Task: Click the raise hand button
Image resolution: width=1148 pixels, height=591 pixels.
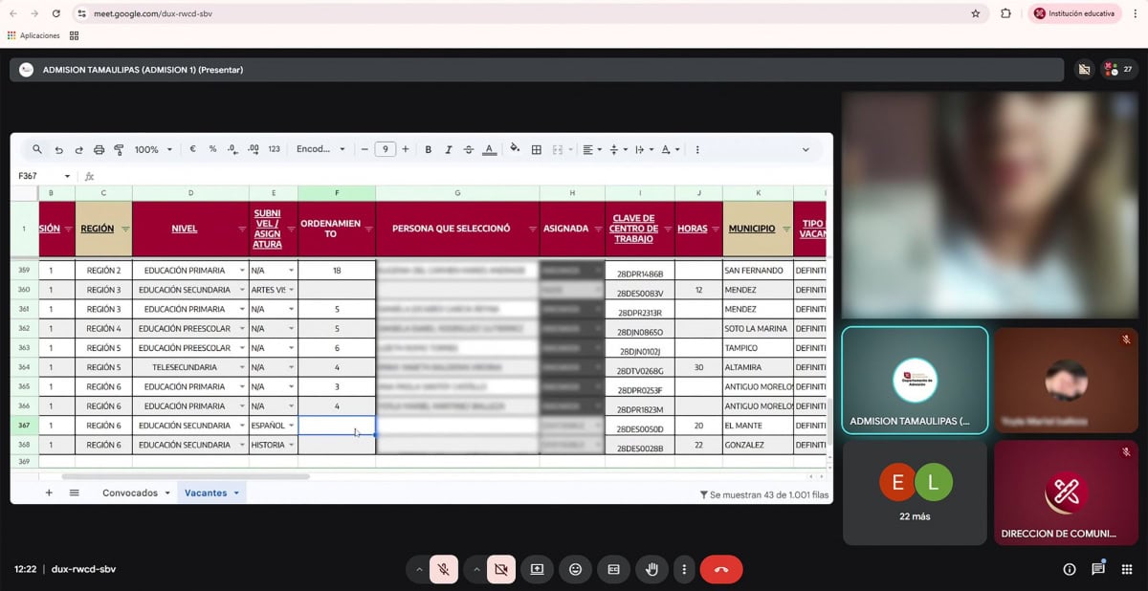Action: tap(652, 569)
